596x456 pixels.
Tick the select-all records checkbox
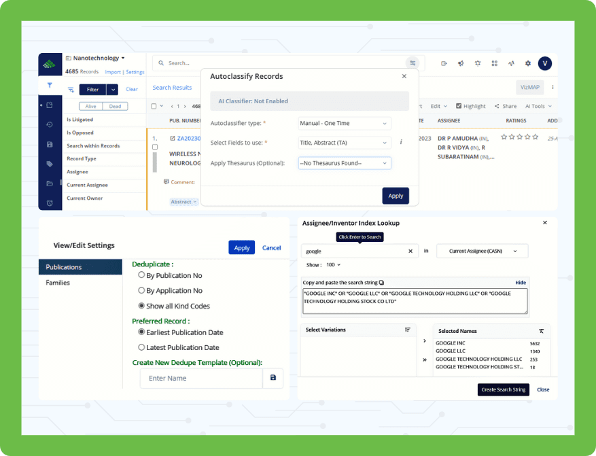154,107
